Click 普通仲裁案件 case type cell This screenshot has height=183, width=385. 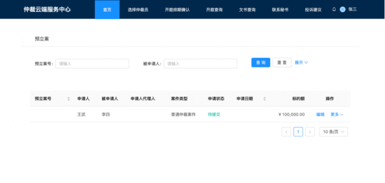183,114
